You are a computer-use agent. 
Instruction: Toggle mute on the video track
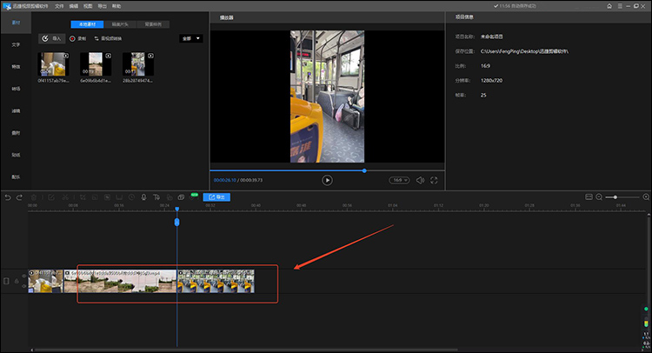pos(23,286)
